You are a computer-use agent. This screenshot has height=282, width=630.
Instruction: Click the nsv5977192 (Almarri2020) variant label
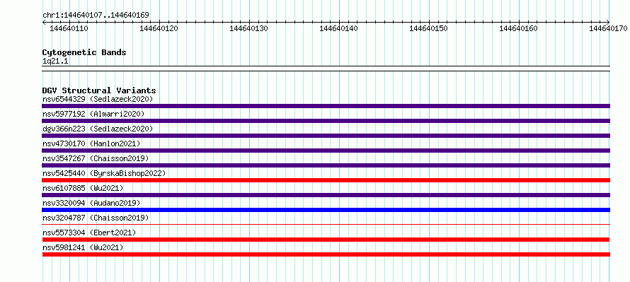(93, 114)
